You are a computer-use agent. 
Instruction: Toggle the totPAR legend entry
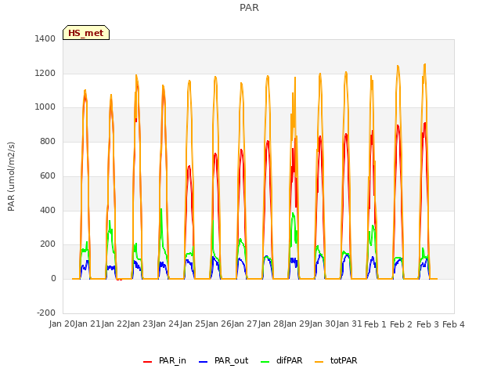pos(336,360)
